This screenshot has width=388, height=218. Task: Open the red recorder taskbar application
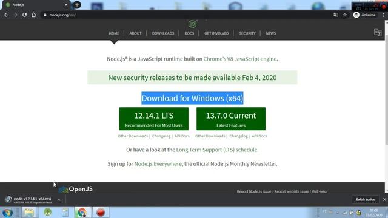101,213
